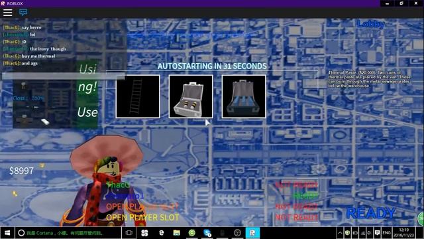Image resolution: width=424 pixels, height=239 pixels.
Task: Open the Roblox hamburger menu
Action: [7, 13]
